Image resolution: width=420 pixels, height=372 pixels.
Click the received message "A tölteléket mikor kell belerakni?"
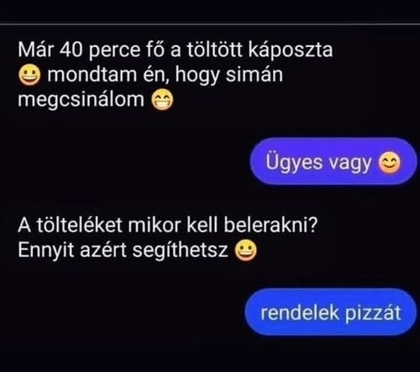167,238
